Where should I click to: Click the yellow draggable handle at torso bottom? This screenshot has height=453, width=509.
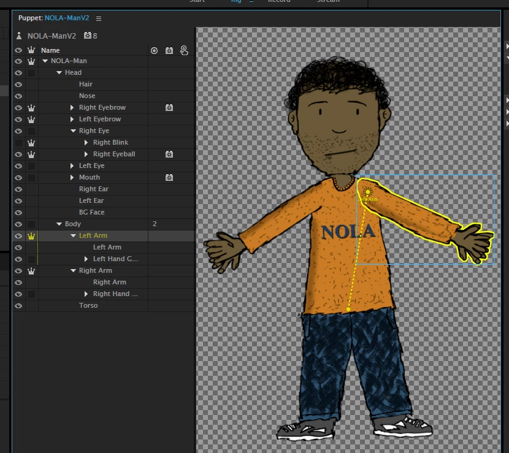348,310
